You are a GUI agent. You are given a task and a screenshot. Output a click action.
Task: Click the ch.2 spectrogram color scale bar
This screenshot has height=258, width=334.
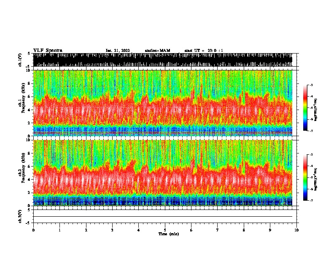(305, 177)
